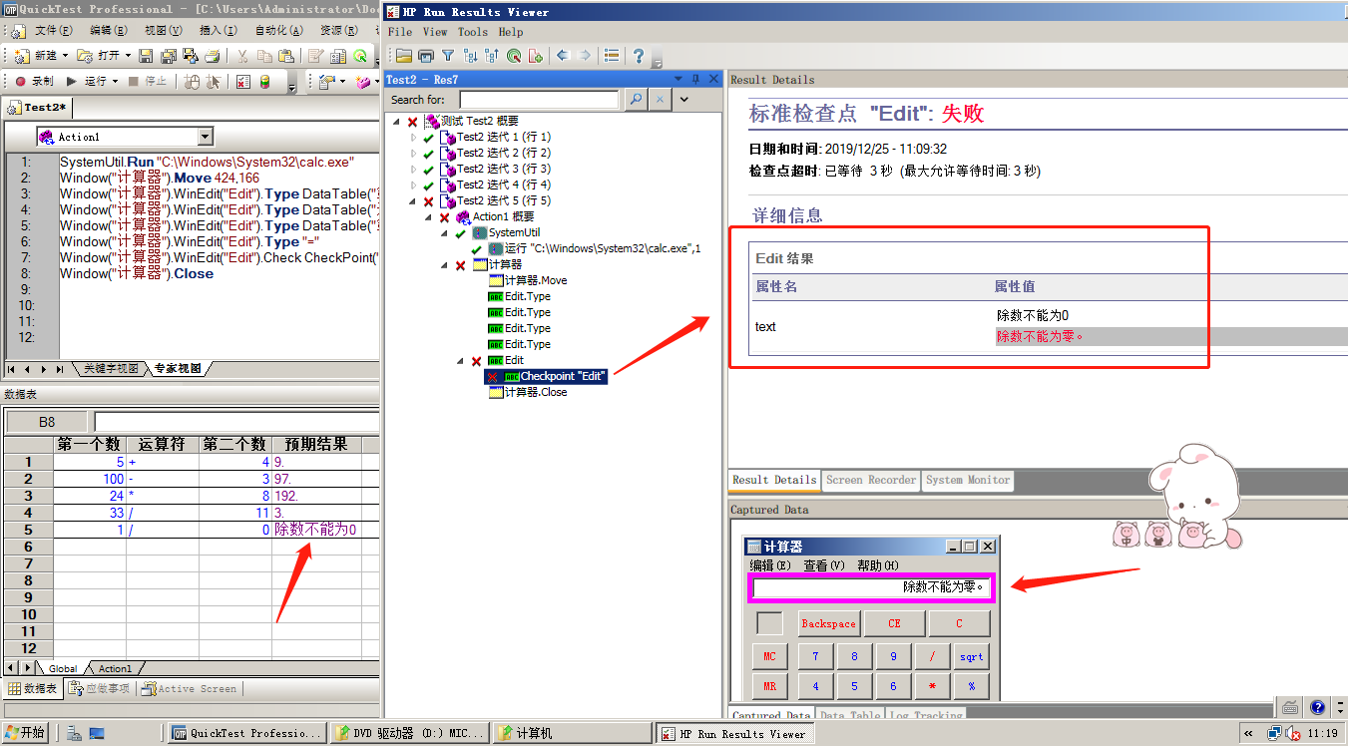Search results tree with magnifier button
This screenshot has width=1348, height=746.
click(x=635, y=100)
